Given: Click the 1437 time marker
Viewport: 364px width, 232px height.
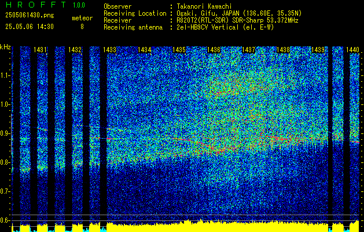Looking at the screenshot, I should point(248,49).
